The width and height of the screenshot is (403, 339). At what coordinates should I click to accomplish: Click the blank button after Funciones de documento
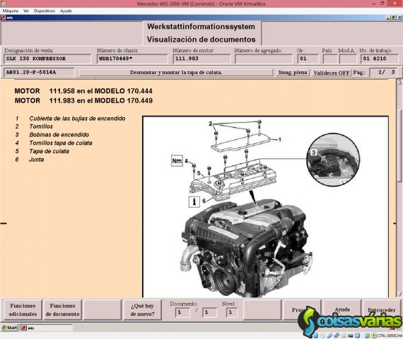pos(103,310)
